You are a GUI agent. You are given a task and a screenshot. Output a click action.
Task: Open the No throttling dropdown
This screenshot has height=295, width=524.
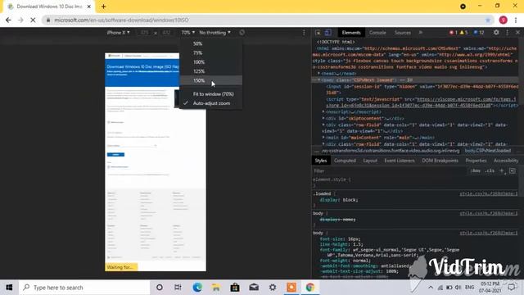[x=215, y=33]
